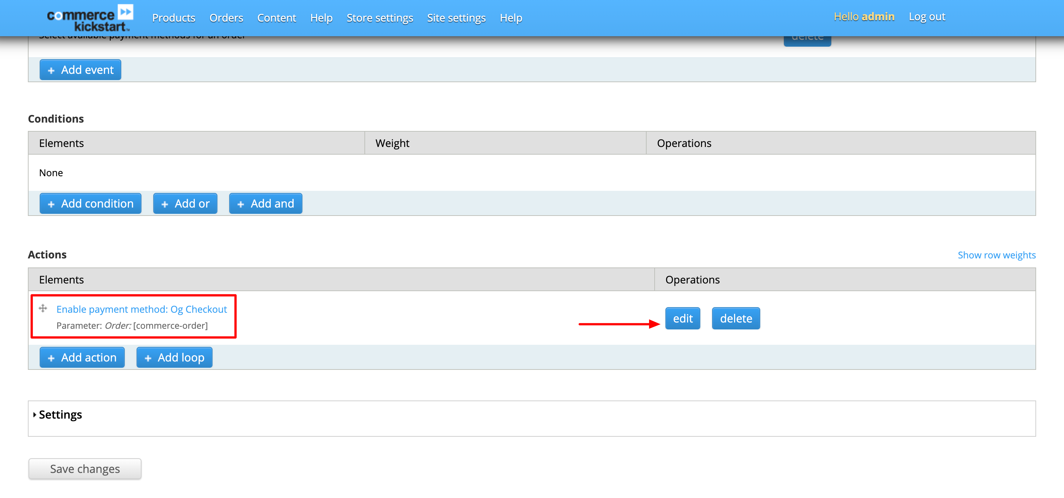Edit the Enable payment method action
The image size is (1064, 498).
(683, 318)
